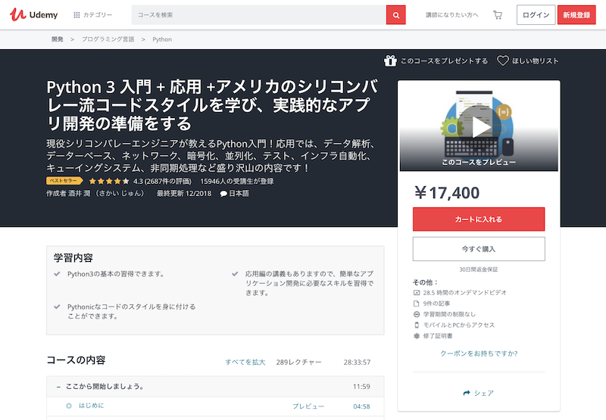Click このコースをプレビュー caption
Screen dimensions: 606x420
pos(479,162)
